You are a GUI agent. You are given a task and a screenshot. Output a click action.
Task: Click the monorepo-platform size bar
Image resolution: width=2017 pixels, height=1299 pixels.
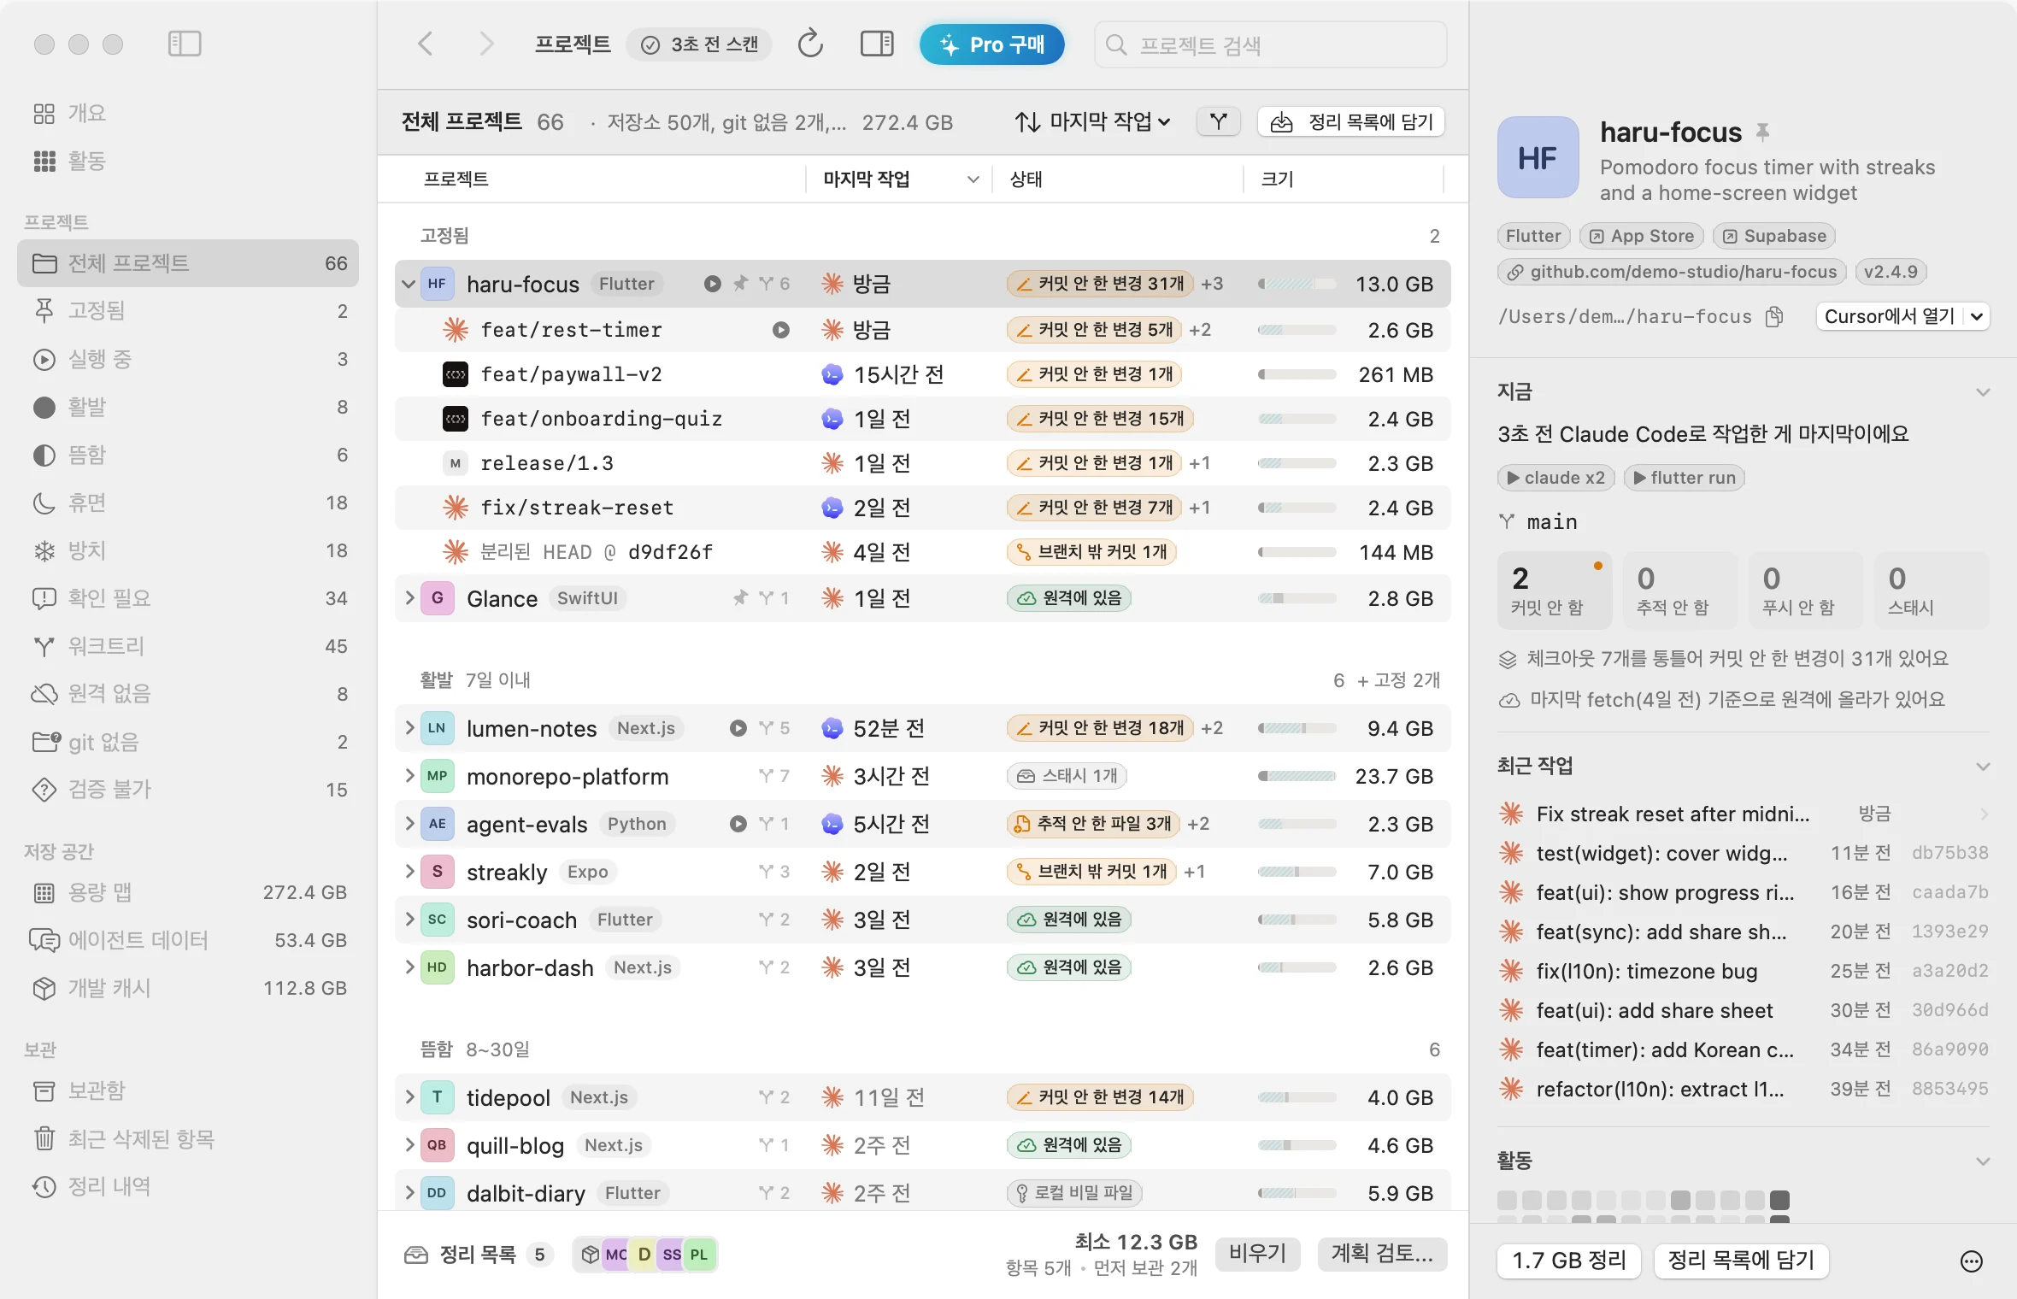point(1297,776)
